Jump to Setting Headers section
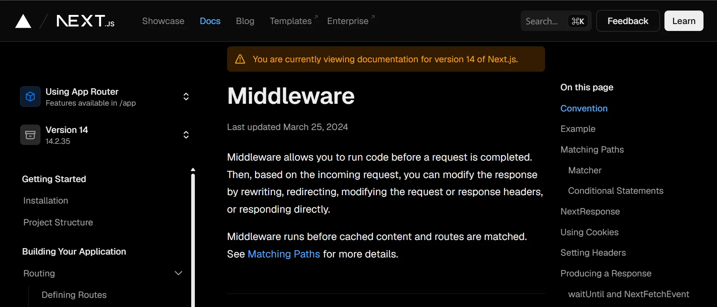Viewport: 717px width, 307px height. pyautogui.click(x=593, y=253)
